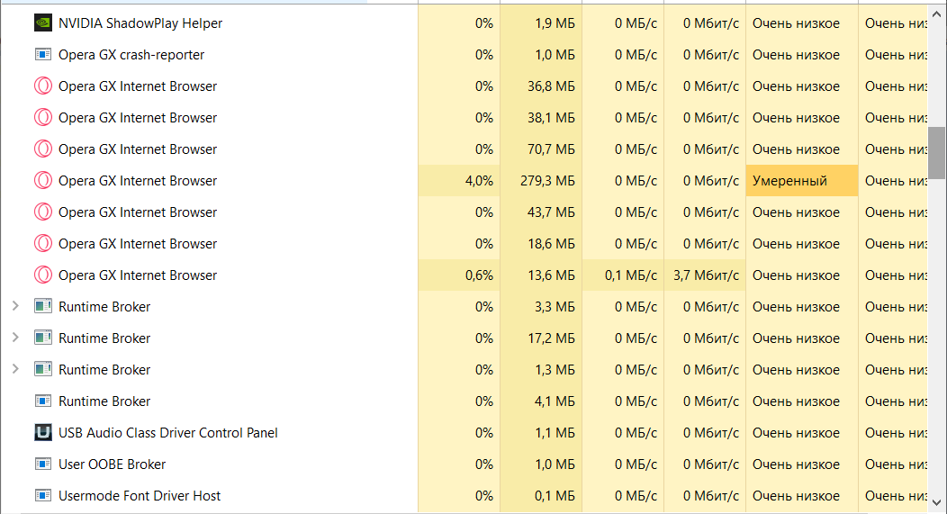Expand the Runtime Broker using 1,3 МБ
Viewport: 947px width, 514px height.
coord(15,370)
